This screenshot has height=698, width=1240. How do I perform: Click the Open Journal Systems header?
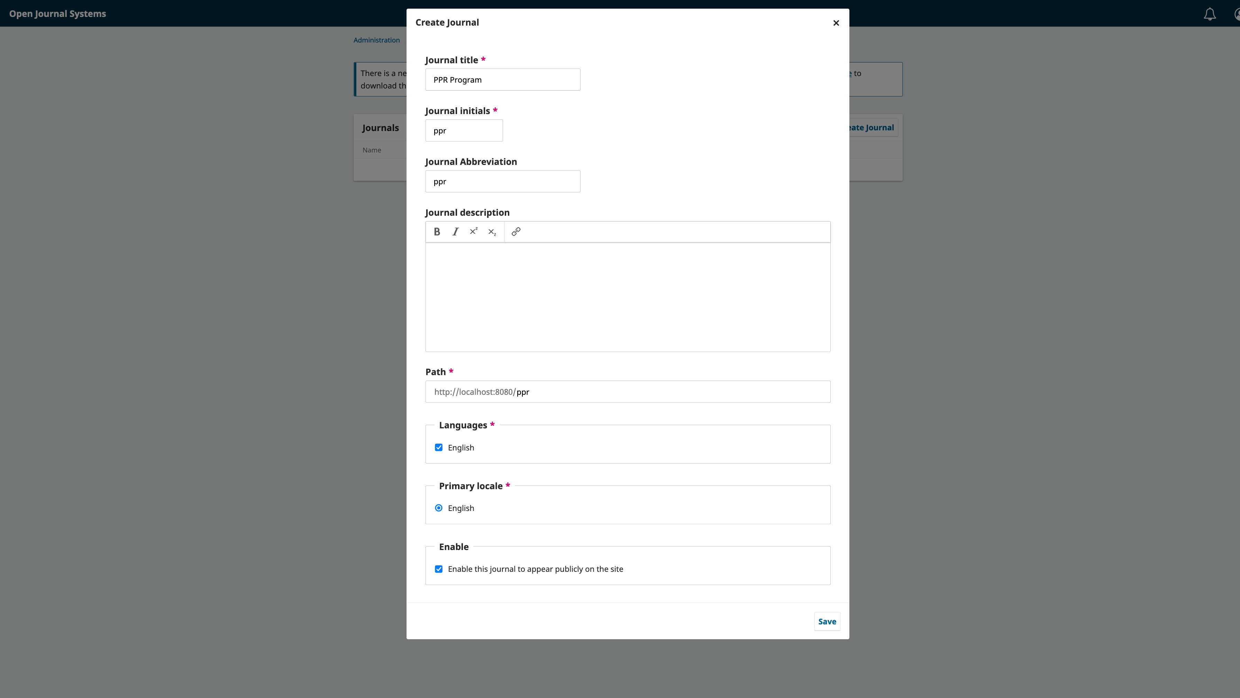click(57, 13)
